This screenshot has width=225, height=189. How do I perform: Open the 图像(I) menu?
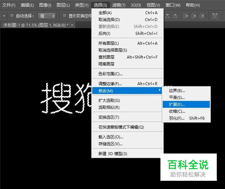click(45, 5)
